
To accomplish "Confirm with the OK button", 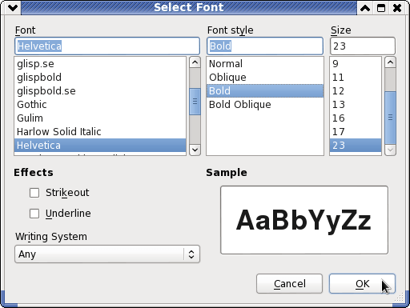I will click(362, 284).
